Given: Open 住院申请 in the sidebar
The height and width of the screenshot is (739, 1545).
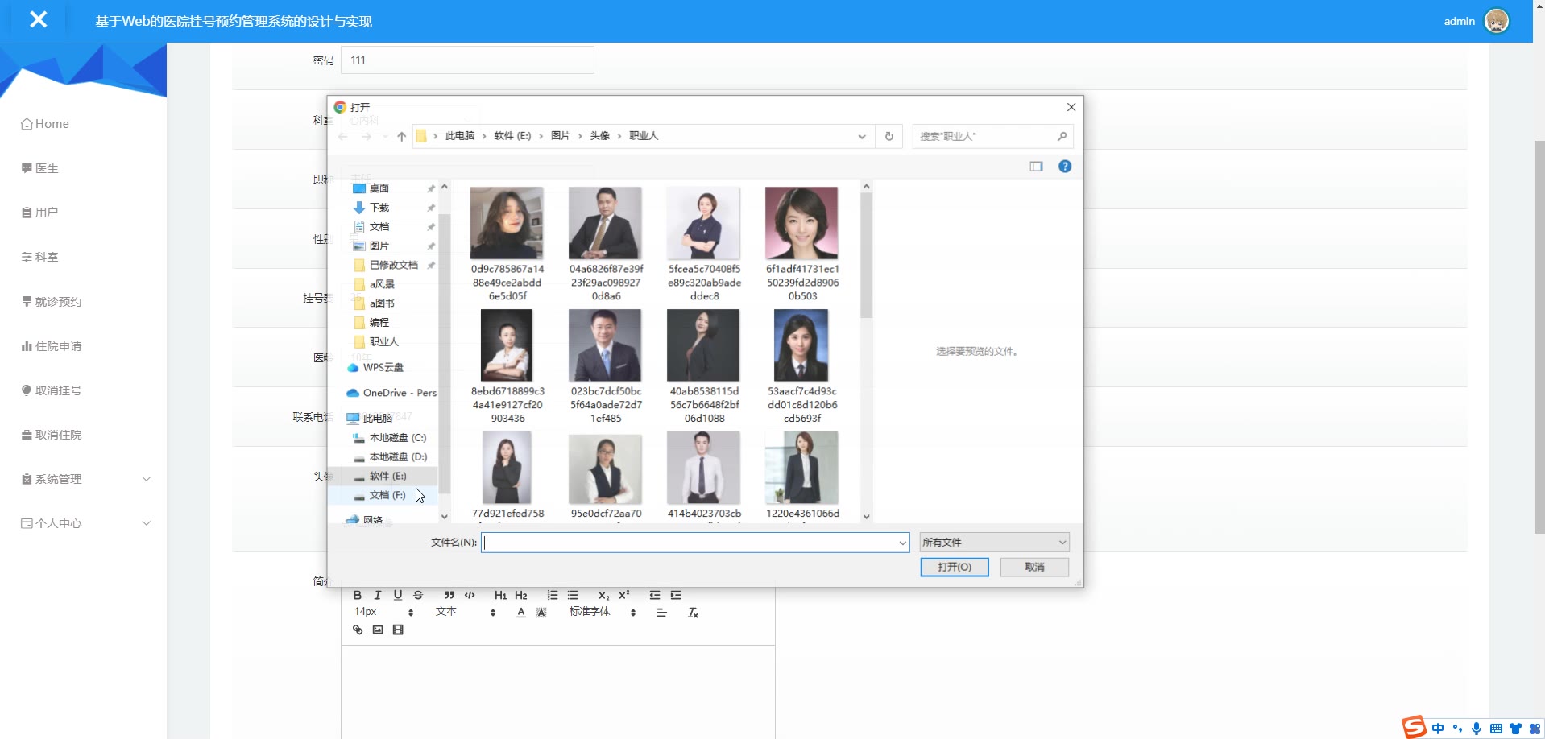Looking at the screenshot, I should (52, 346).
